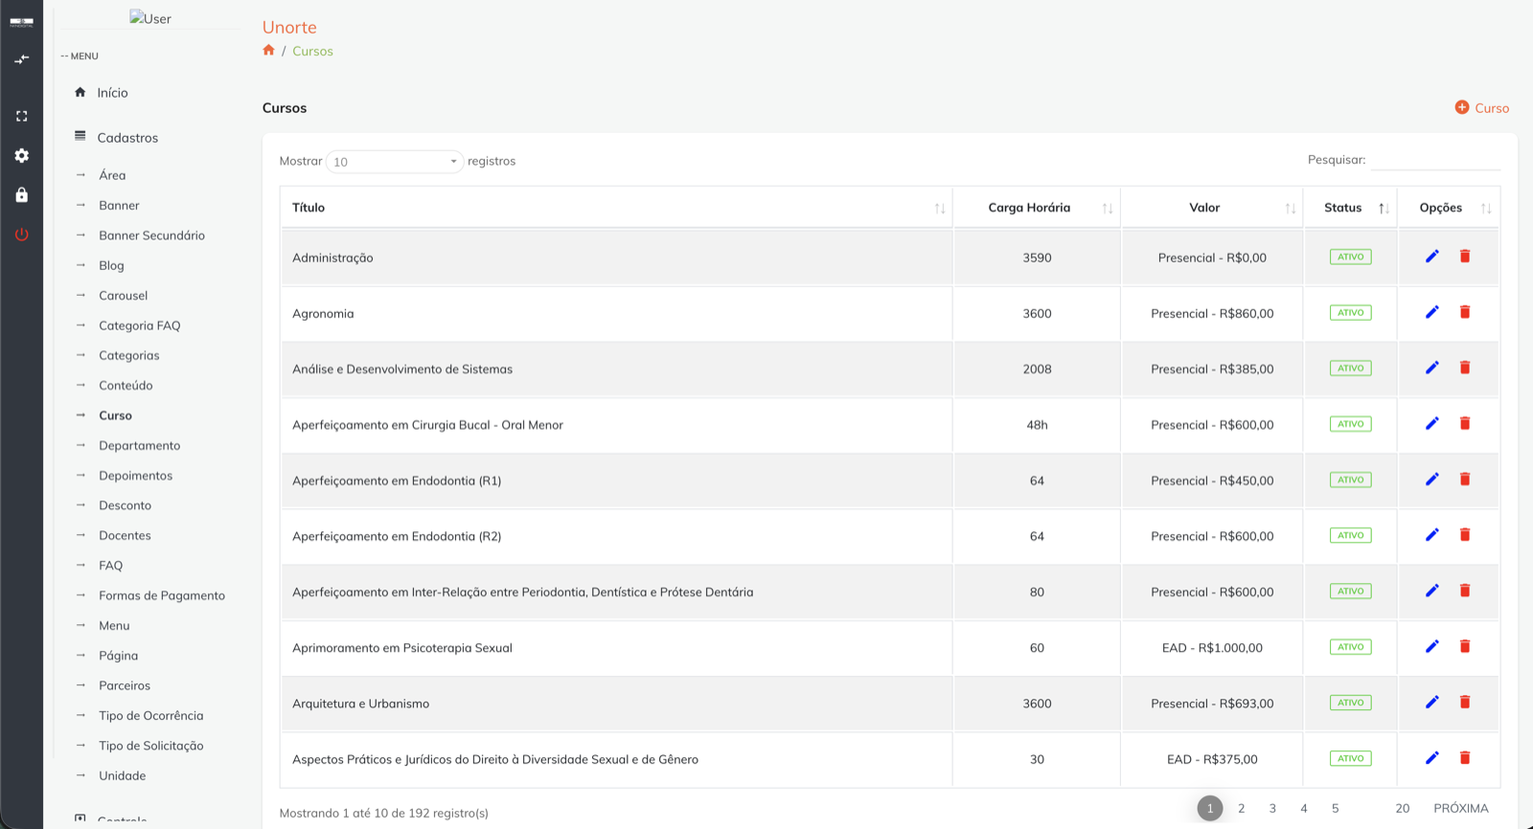Go to home via breadcrumb house icon
The height and width of the screenshot is (829, 1533).
click(x=269, y=51)
